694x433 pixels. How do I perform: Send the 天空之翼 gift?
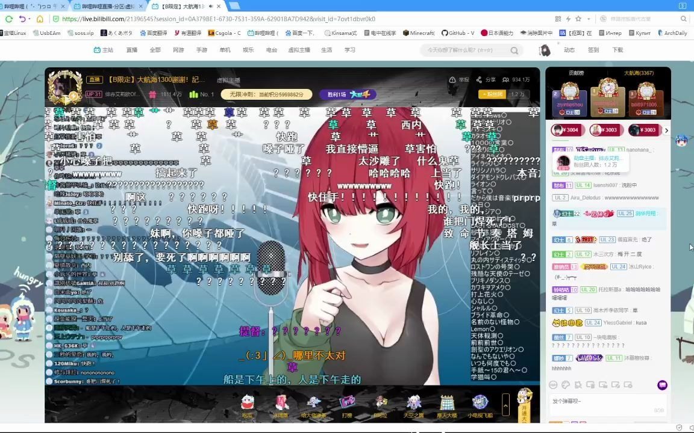point(413,405)
